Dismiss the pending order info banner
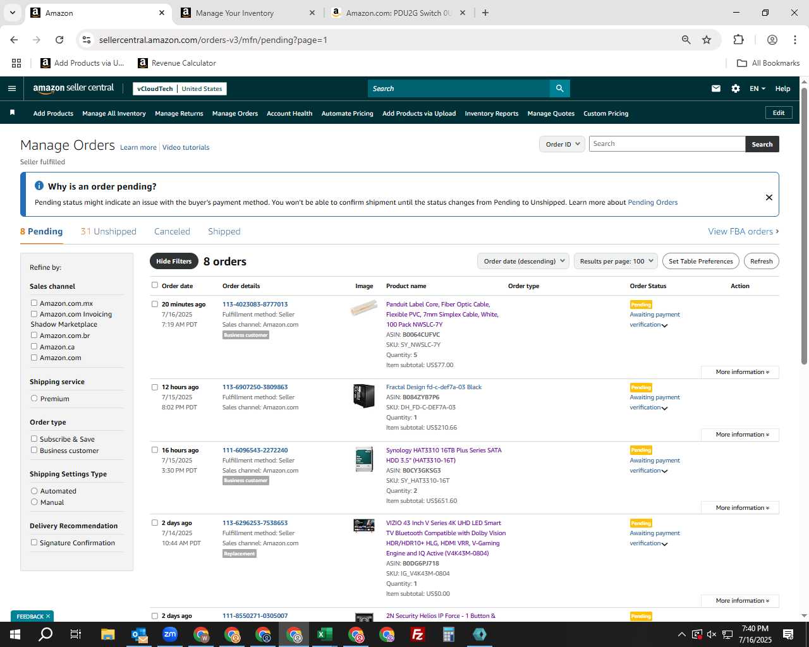The height and width of the screenshot is (647, 809). point(769,197)
